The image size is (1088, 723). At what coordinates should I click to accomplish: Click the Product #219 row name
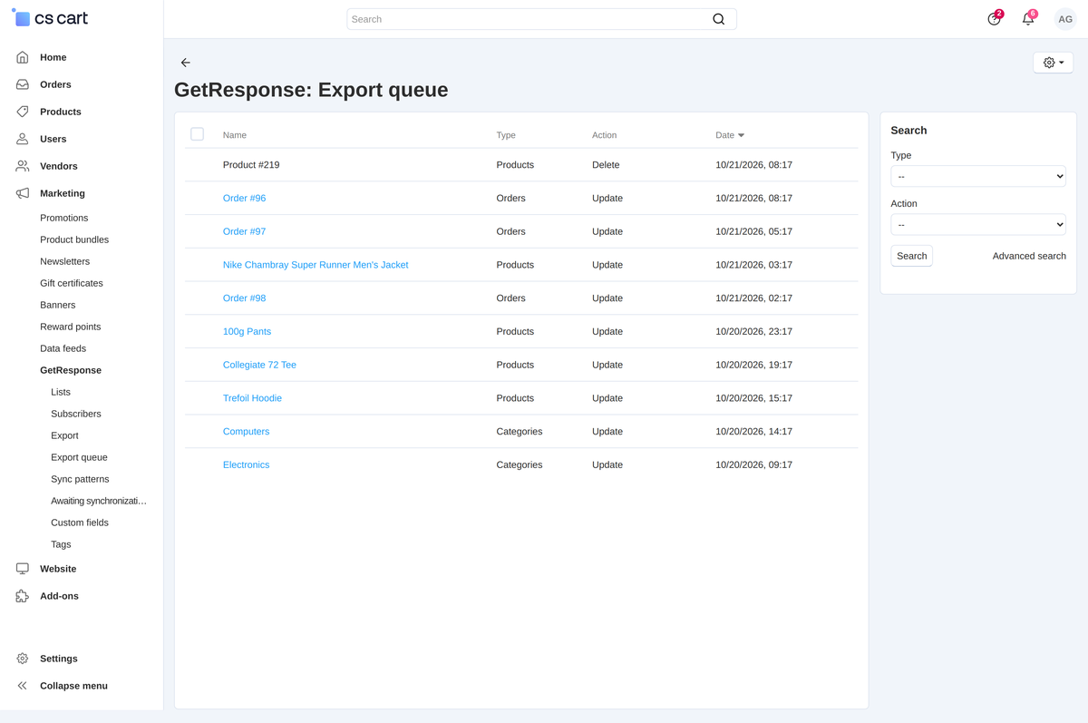251,165
